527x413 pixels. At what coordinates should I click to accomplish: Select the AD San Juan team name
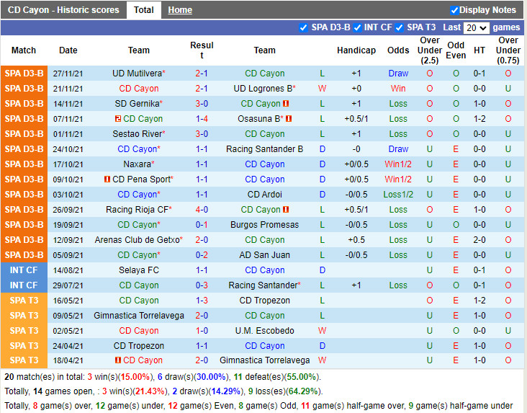pos(264,255)
